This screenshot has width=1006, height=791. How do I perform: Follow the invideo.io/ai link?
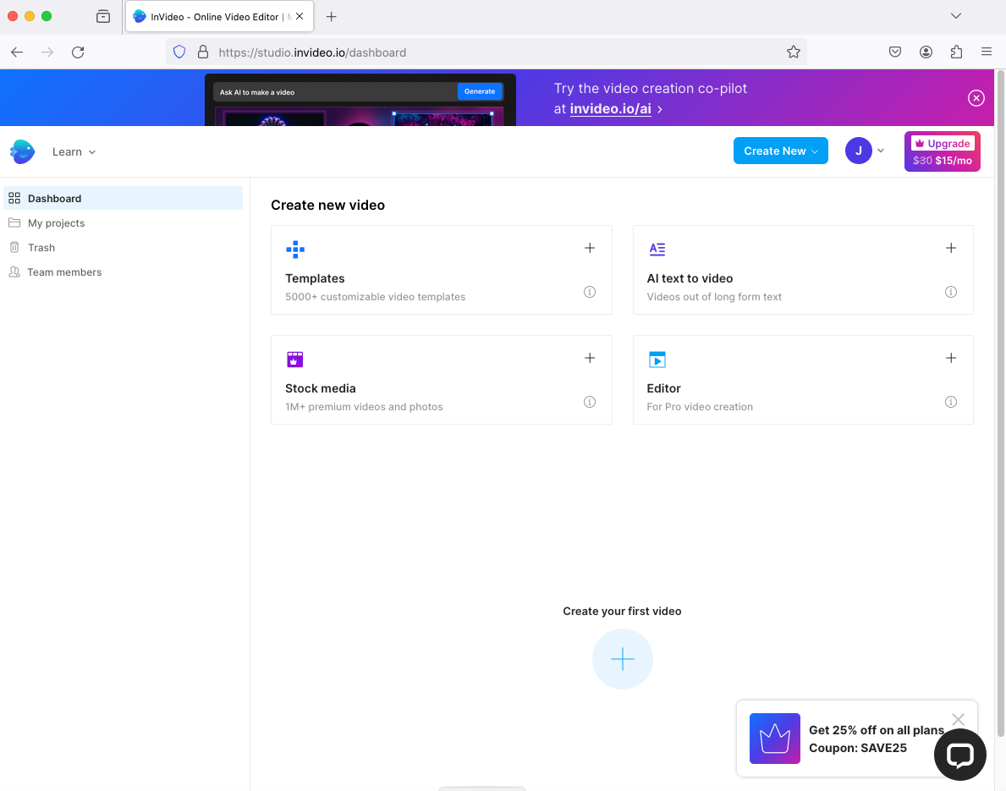pyautogui.click(x=610, y=109)
